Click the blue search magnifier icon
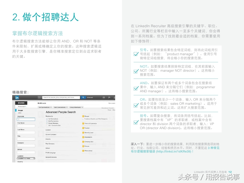The width and height of the screenshot is (244, 183). (83, 97)
